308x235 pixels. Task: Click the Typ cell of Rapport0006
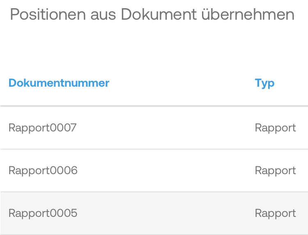tap(275, 170)
